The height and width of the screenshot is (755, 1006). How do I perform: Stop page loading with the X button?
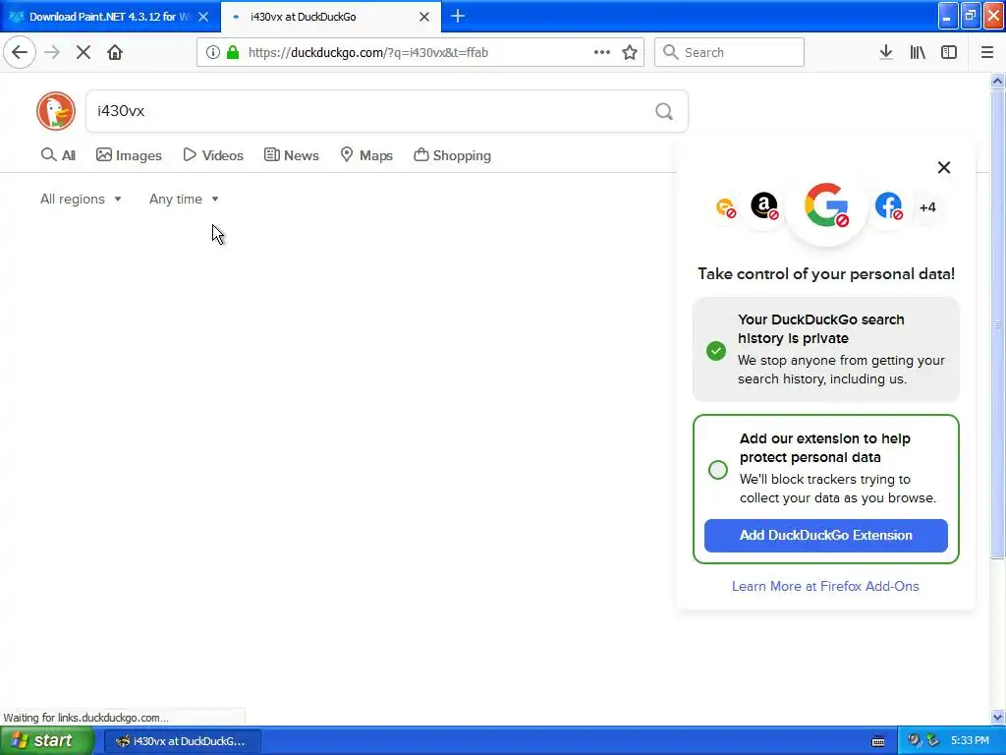click(x=84, y=52)
